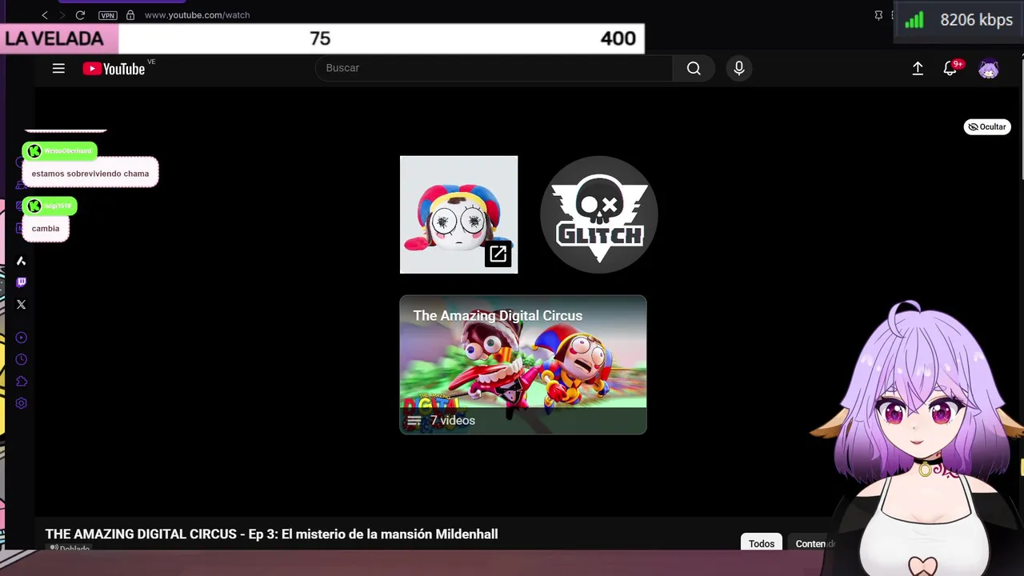1024x576 pixels.
Task: Click the video title about Mildenhall mansion
Action: [271, 534]
